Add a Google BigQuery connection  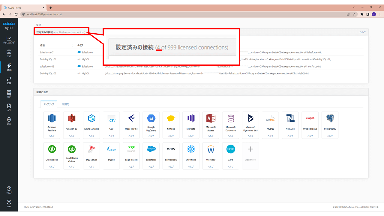tap(151, 125)
